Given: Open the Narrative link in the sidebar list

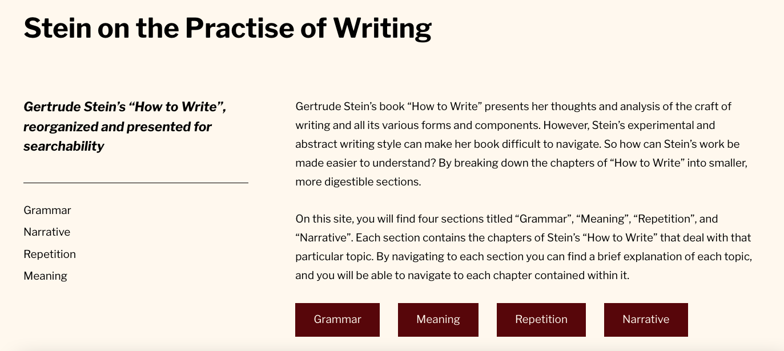Looking at the screenshot, I should point(47,232).
